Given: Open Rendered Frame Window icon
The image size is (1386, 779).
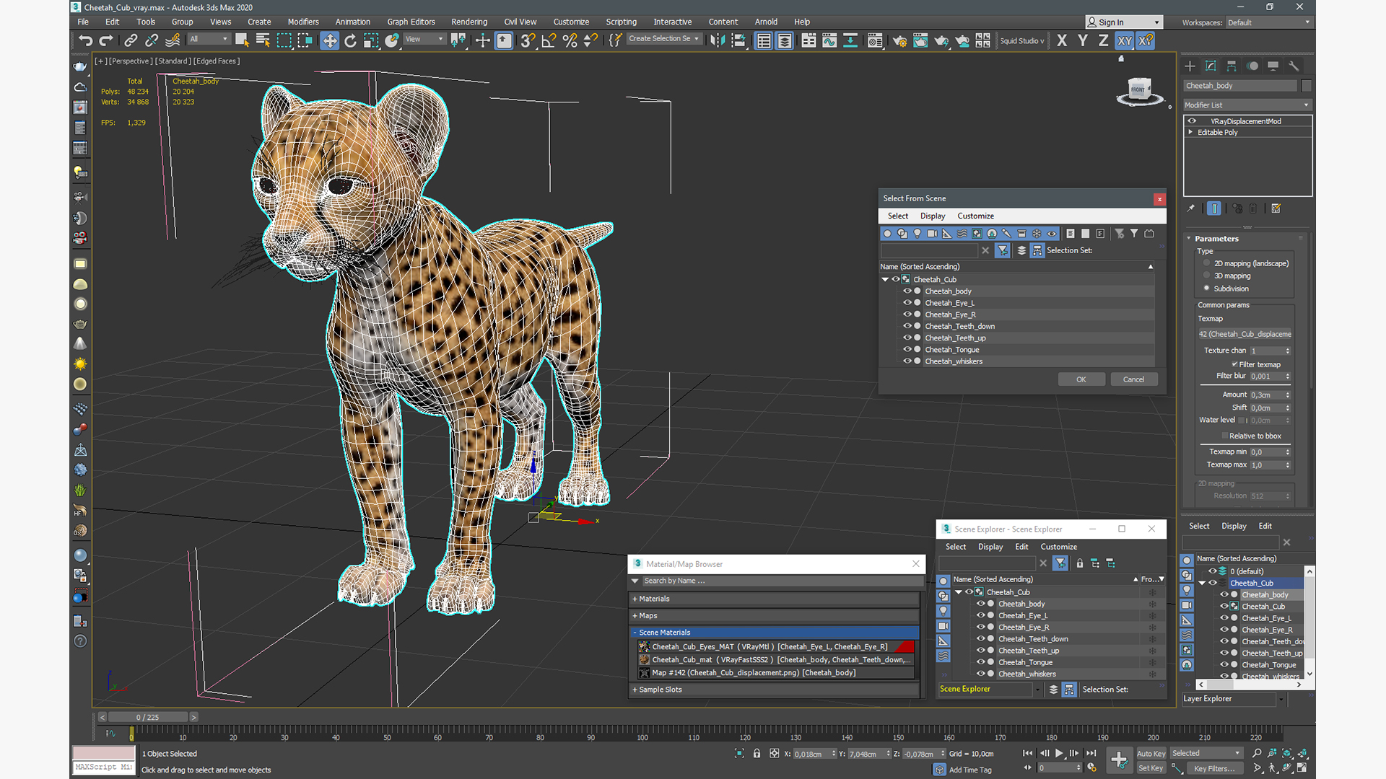Looking at the screenshot, I should point(920,41).
